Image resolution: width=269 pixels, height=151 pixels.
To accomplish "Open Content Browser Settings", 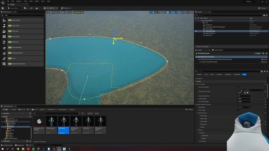I will (189, 109).
